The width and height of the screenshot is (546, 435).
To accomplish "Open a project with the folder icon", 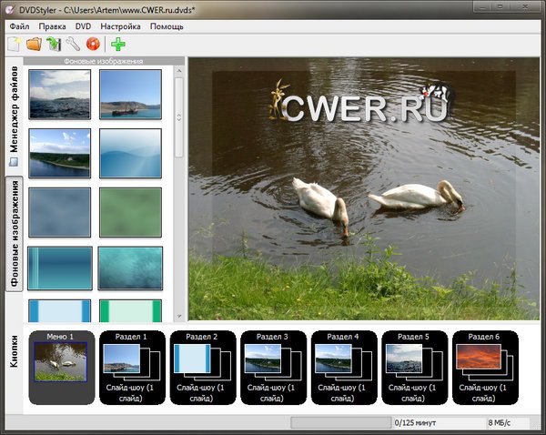I will pos(34,44).
